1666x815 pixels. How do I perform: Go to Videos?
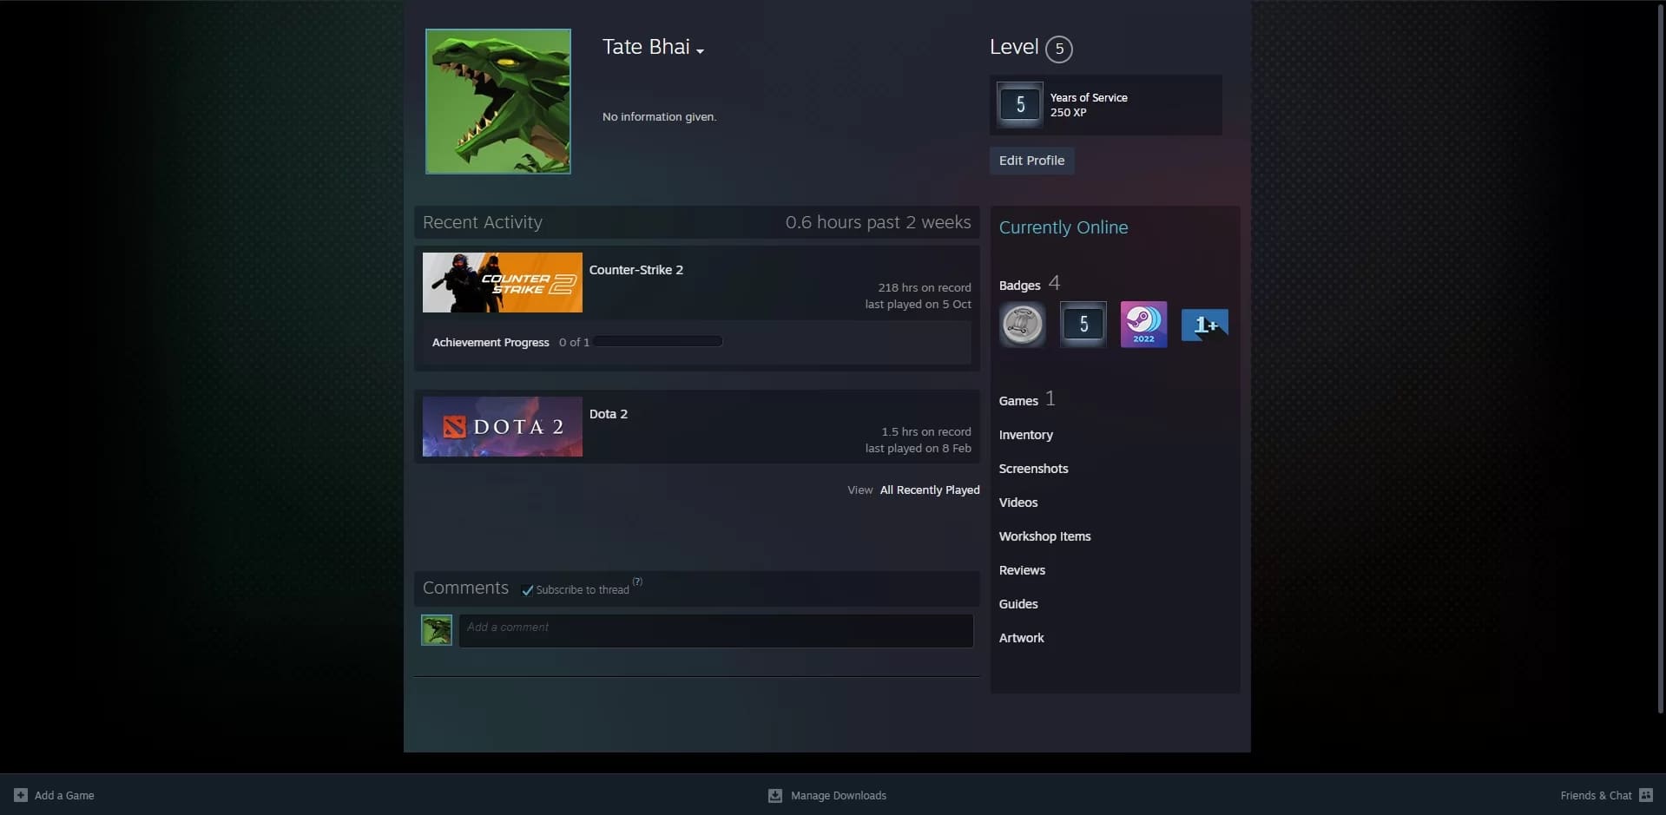click(1018, 503)
